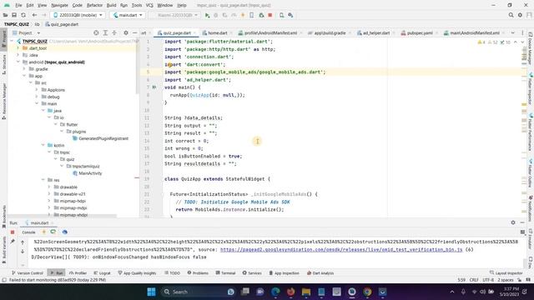
Task: Open the Navigate menu
Action: (59, 6)
